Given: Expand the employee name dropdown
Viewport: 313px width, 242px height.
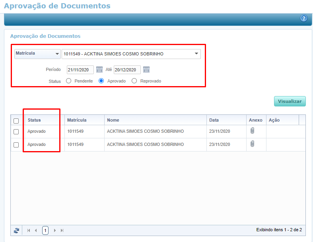Looking at the screenshot, I should [x=196, y=54].
